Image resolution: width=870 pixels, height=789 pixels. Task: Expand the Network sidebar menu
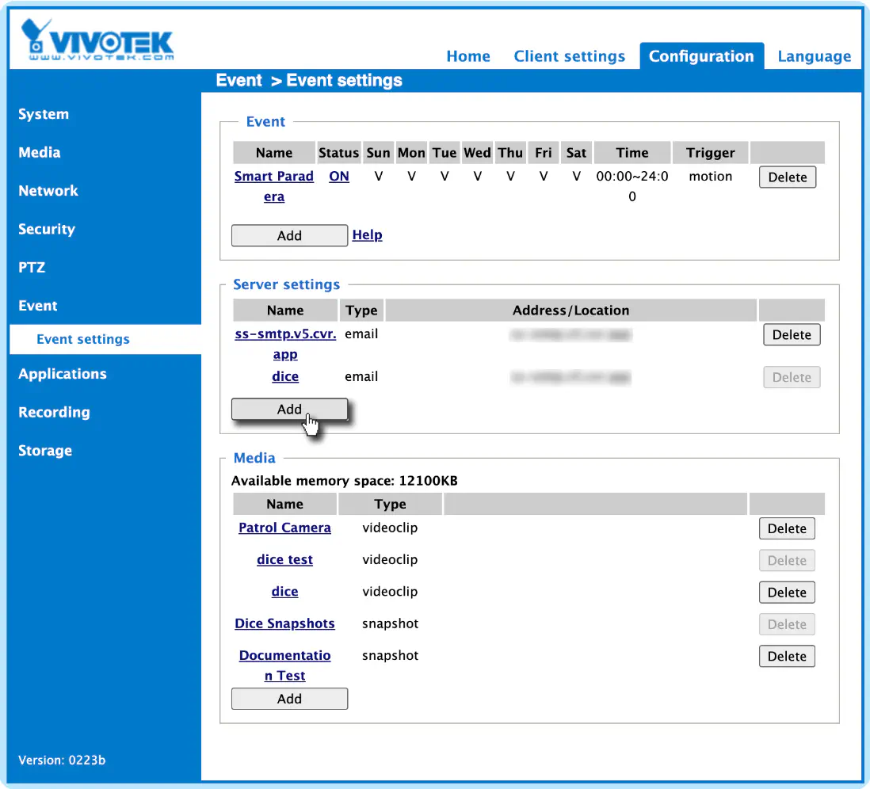pos(48,191)
